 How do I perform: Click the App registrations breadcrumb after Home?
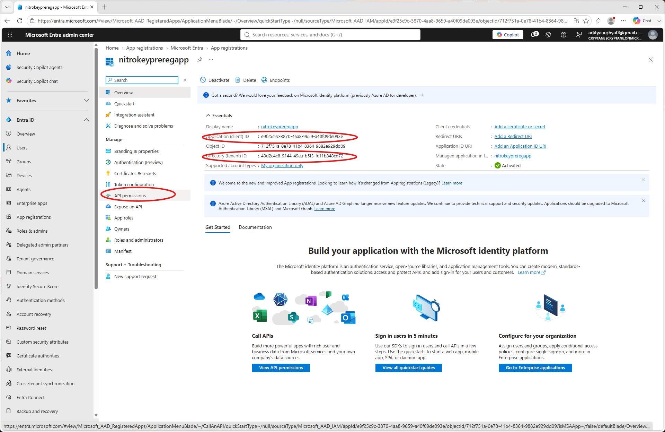coord(144,48)
